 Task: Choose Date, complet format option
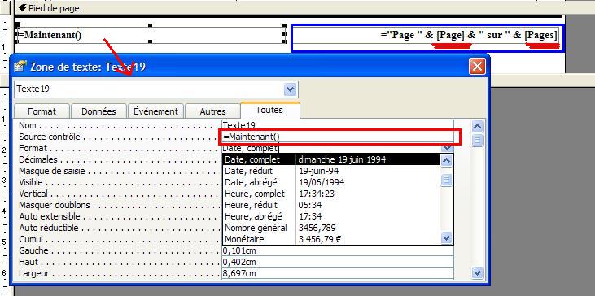331,159
